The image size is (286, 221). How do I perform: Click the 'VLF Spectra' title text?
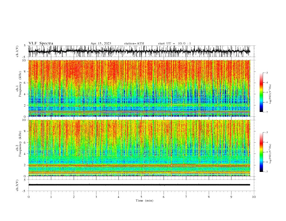coord(41,43)
